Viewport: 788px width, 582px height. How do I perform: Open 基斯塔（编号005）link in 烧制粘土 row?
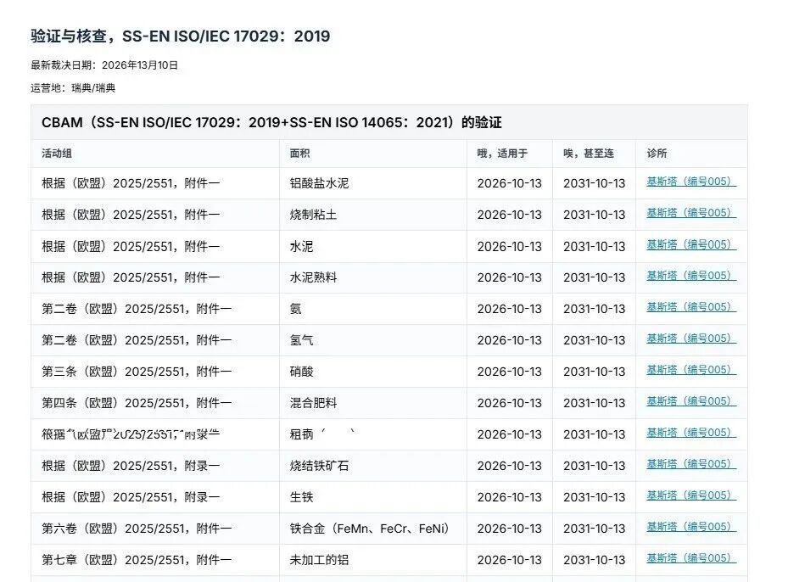coord(691,213)
